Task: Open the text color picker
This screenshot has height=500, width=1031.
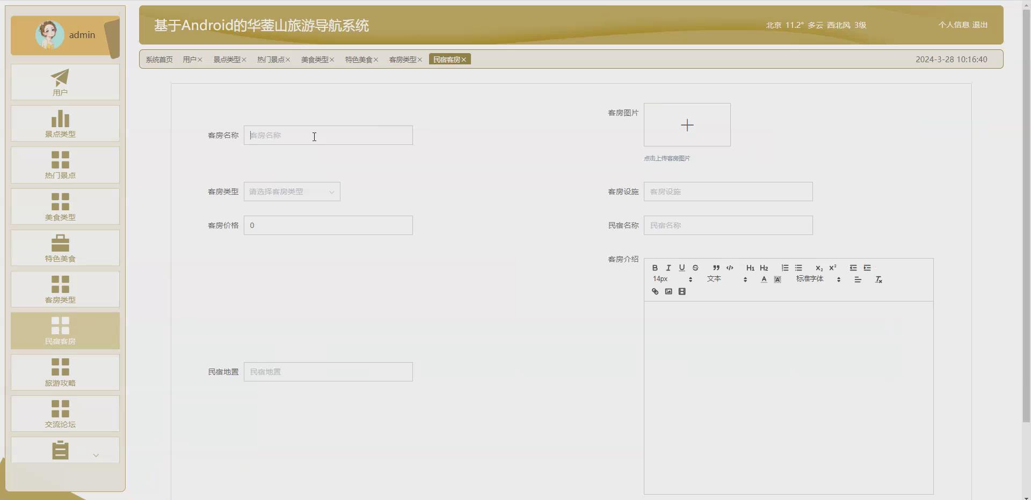Action: coord(763,279)
